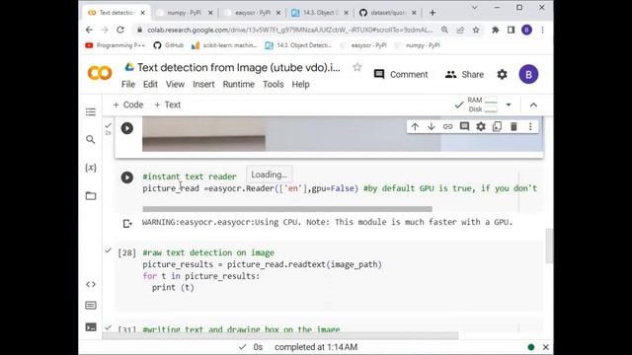Click the notebook vertical scrollbar
The height and width of the screenshot is (355, 632).
click(x=549, y=246)
